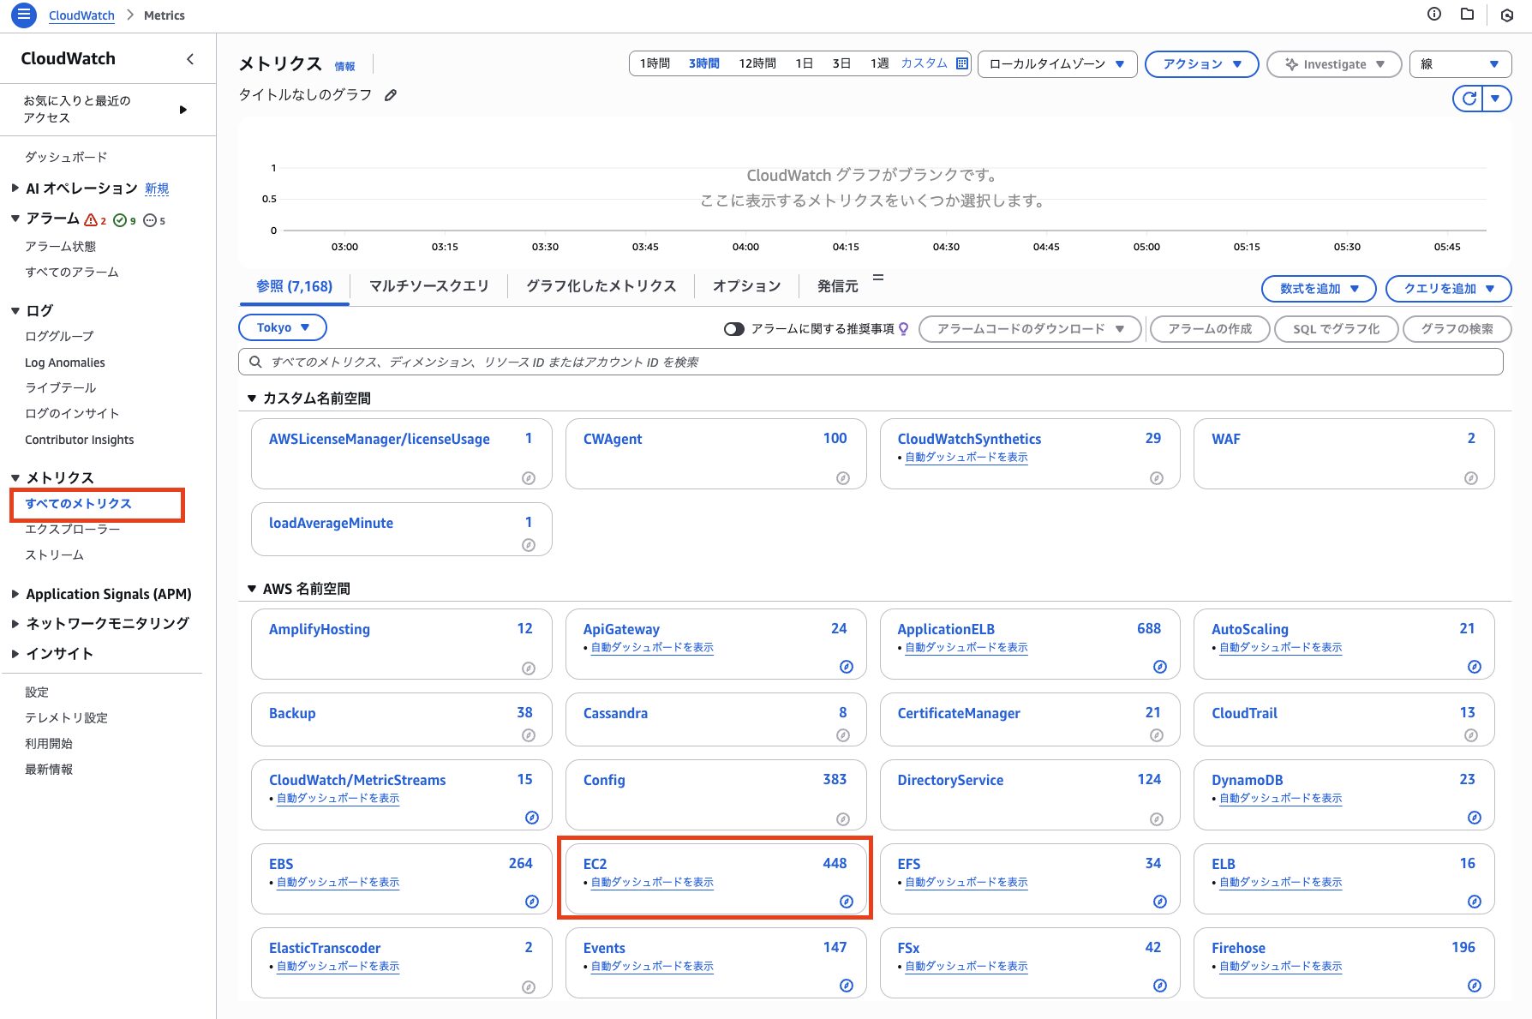Open the graph type 線 dropdown
Viewport: 1532px width, 1019px height.
tap(1460, 64)
